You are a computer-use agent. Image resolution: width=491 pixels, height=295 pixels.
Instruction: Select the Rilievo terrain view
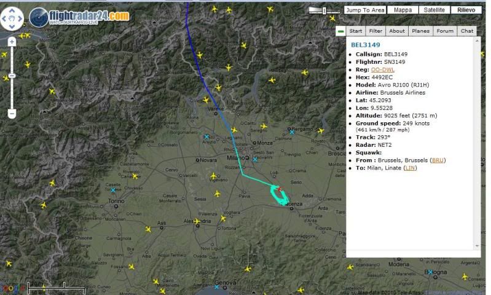click(466, 10)
